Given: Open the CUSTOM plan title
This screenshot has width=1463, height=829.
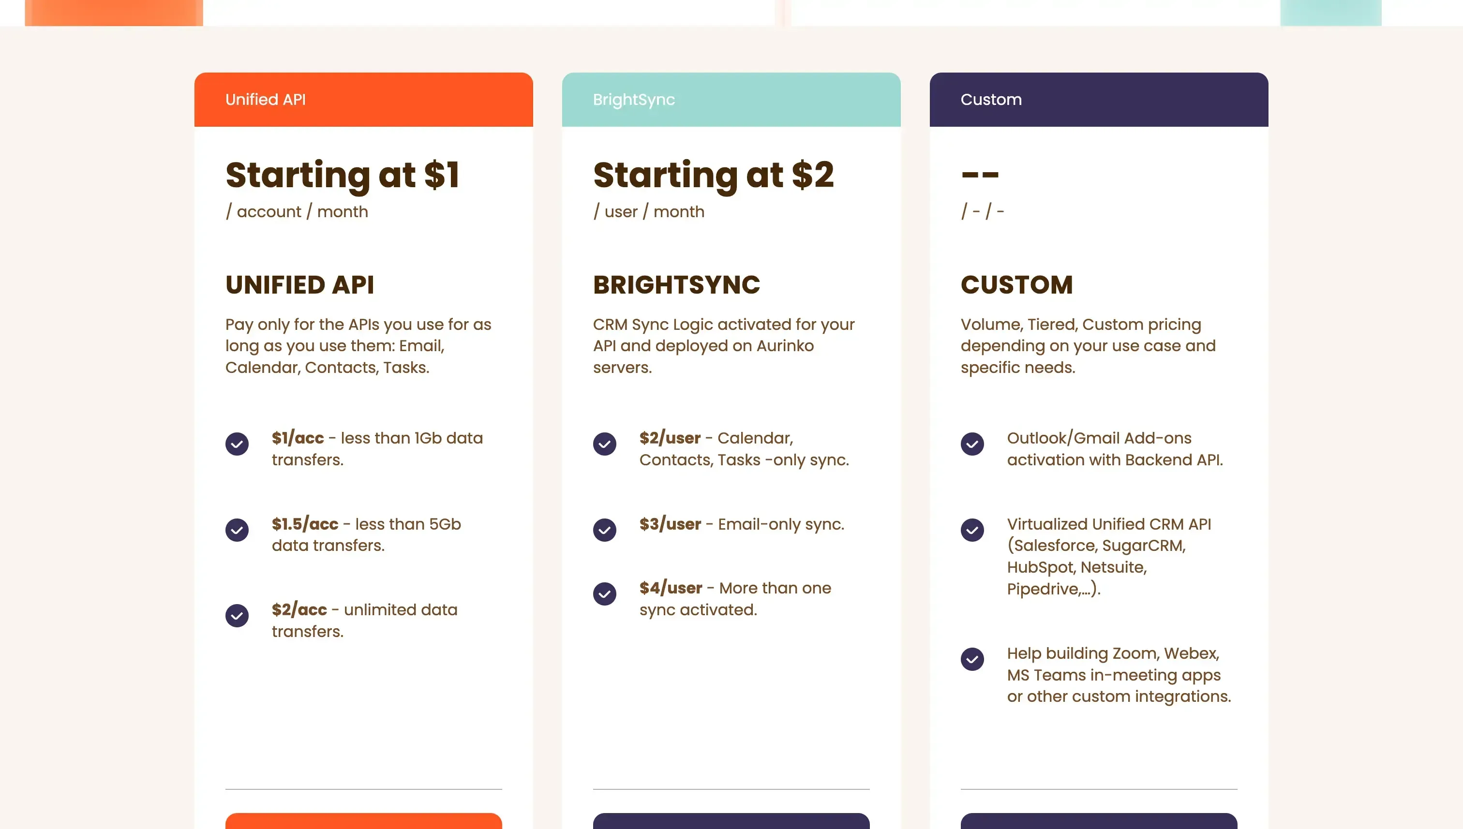Looking at the screenshot, I should (1016, 285).
